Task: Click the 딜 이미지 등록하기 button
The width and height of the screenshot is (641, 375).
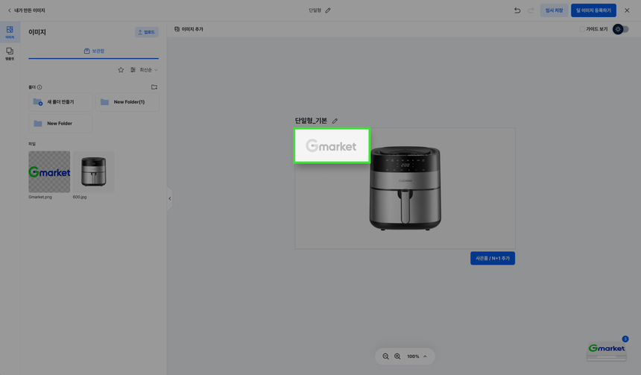Action: [593, 10]
